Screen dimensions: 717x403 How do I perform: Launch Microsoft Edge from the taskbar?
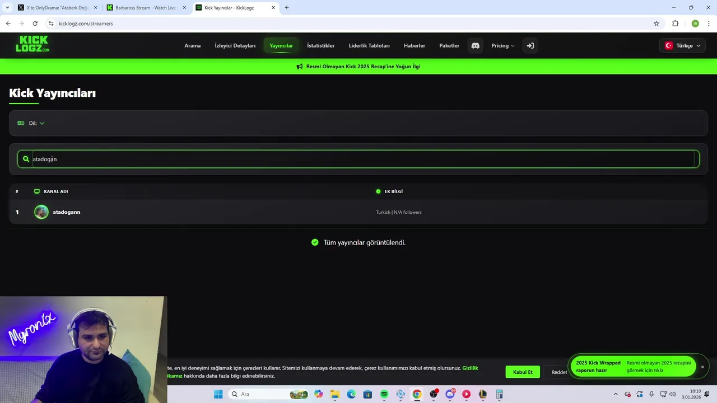pos(351,394)
